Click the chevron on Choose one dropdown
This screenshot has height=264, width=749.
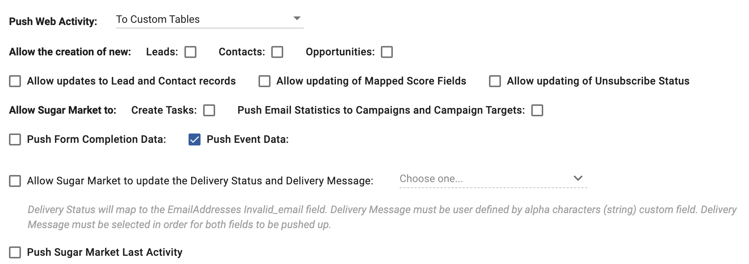578,178
